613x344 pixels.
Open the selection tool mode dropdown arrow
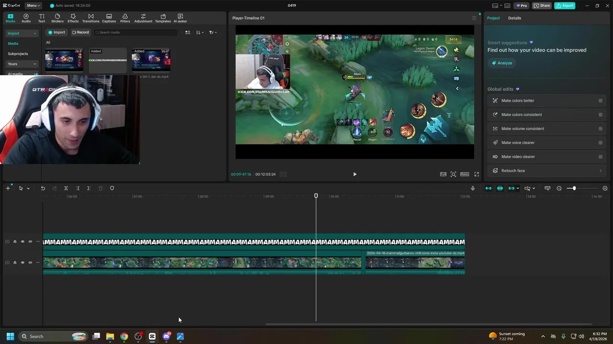[28, 188]
